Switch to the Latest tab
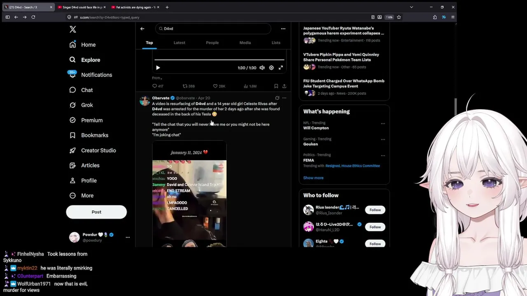 pos(180,43)
